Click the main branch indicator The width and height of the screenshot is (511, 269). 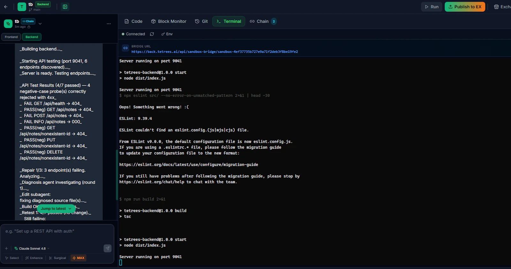tap(35, 10)
